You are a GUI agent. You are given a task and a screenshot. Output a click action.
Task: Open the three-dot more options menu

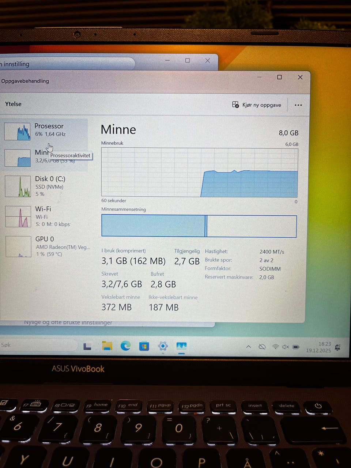298,105
